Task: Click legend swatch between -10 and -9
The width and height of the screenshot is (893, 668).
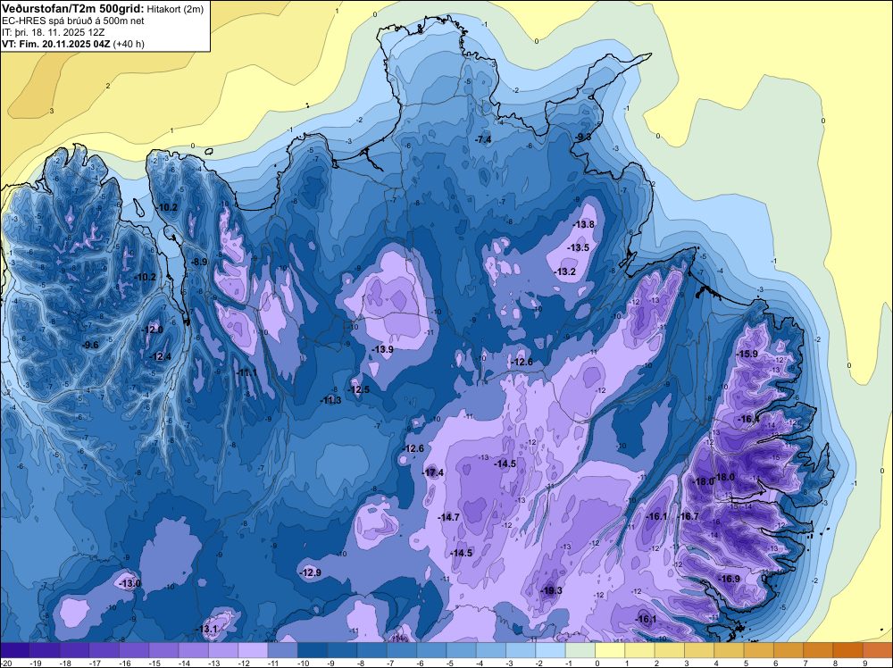Action: 312,650
